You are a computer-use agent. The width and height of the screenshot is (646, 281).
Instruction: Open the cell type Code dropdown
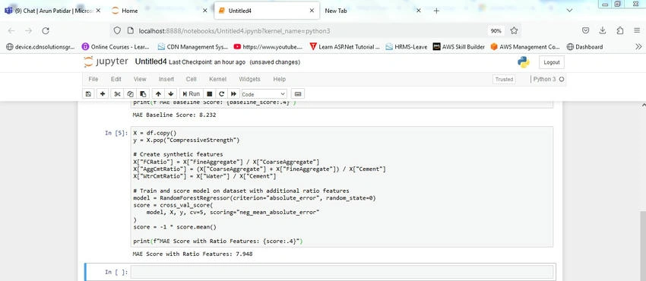[x=264, y=94]
